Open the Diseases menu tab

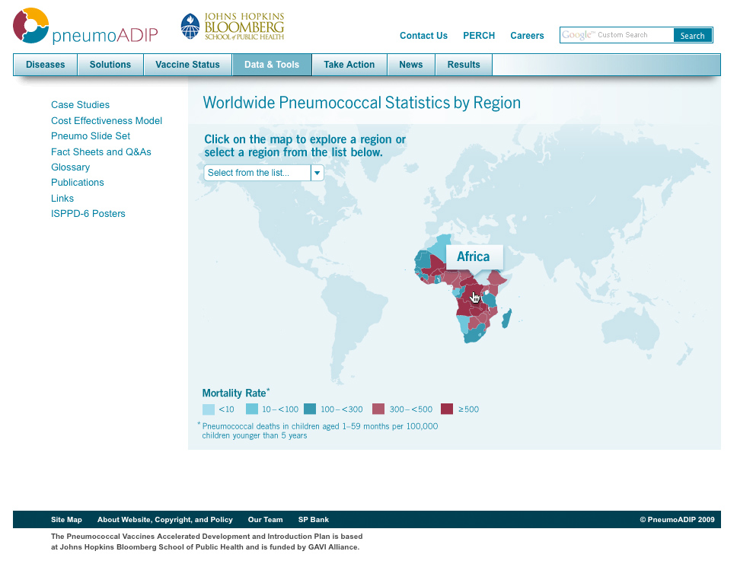pyautogui.click(x=46, y=65)
